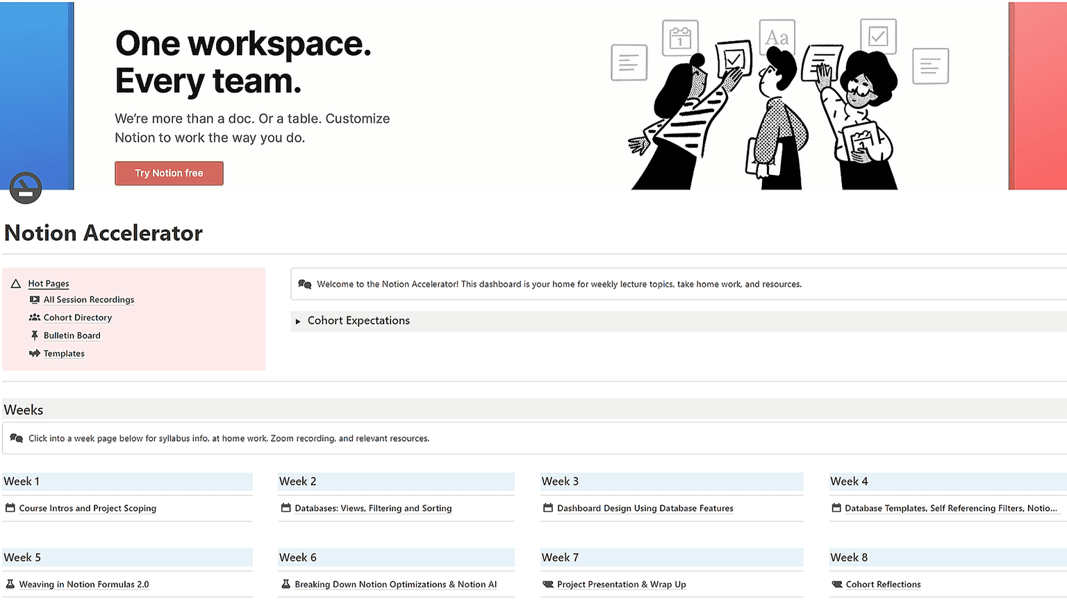Click the Try Notion free button
This screenshot has width=1067, height=600.
(x=169, y=173)
